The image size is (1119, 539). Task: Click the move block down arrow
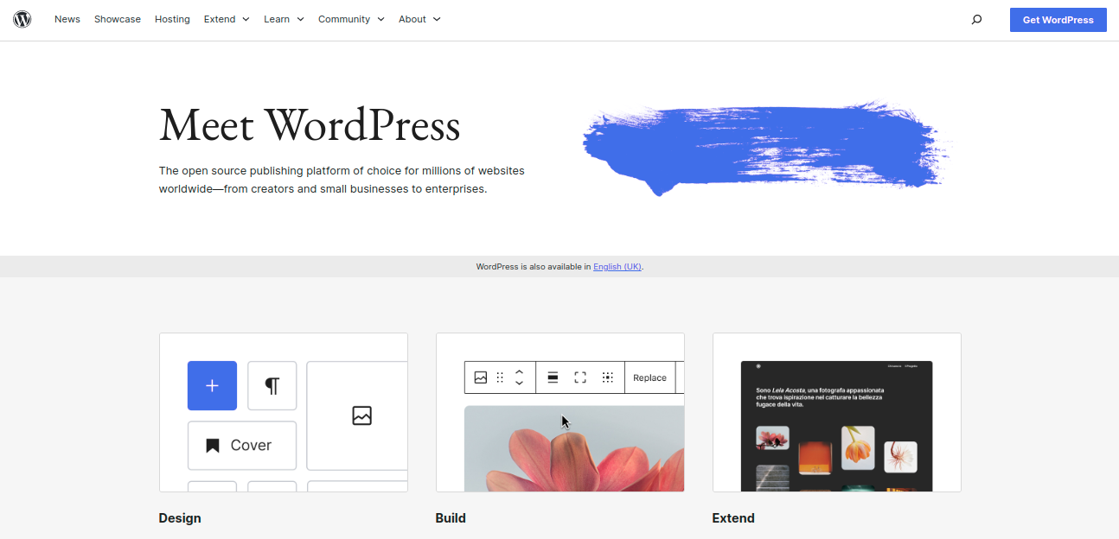pyautogui.click(x=519, y=383)
